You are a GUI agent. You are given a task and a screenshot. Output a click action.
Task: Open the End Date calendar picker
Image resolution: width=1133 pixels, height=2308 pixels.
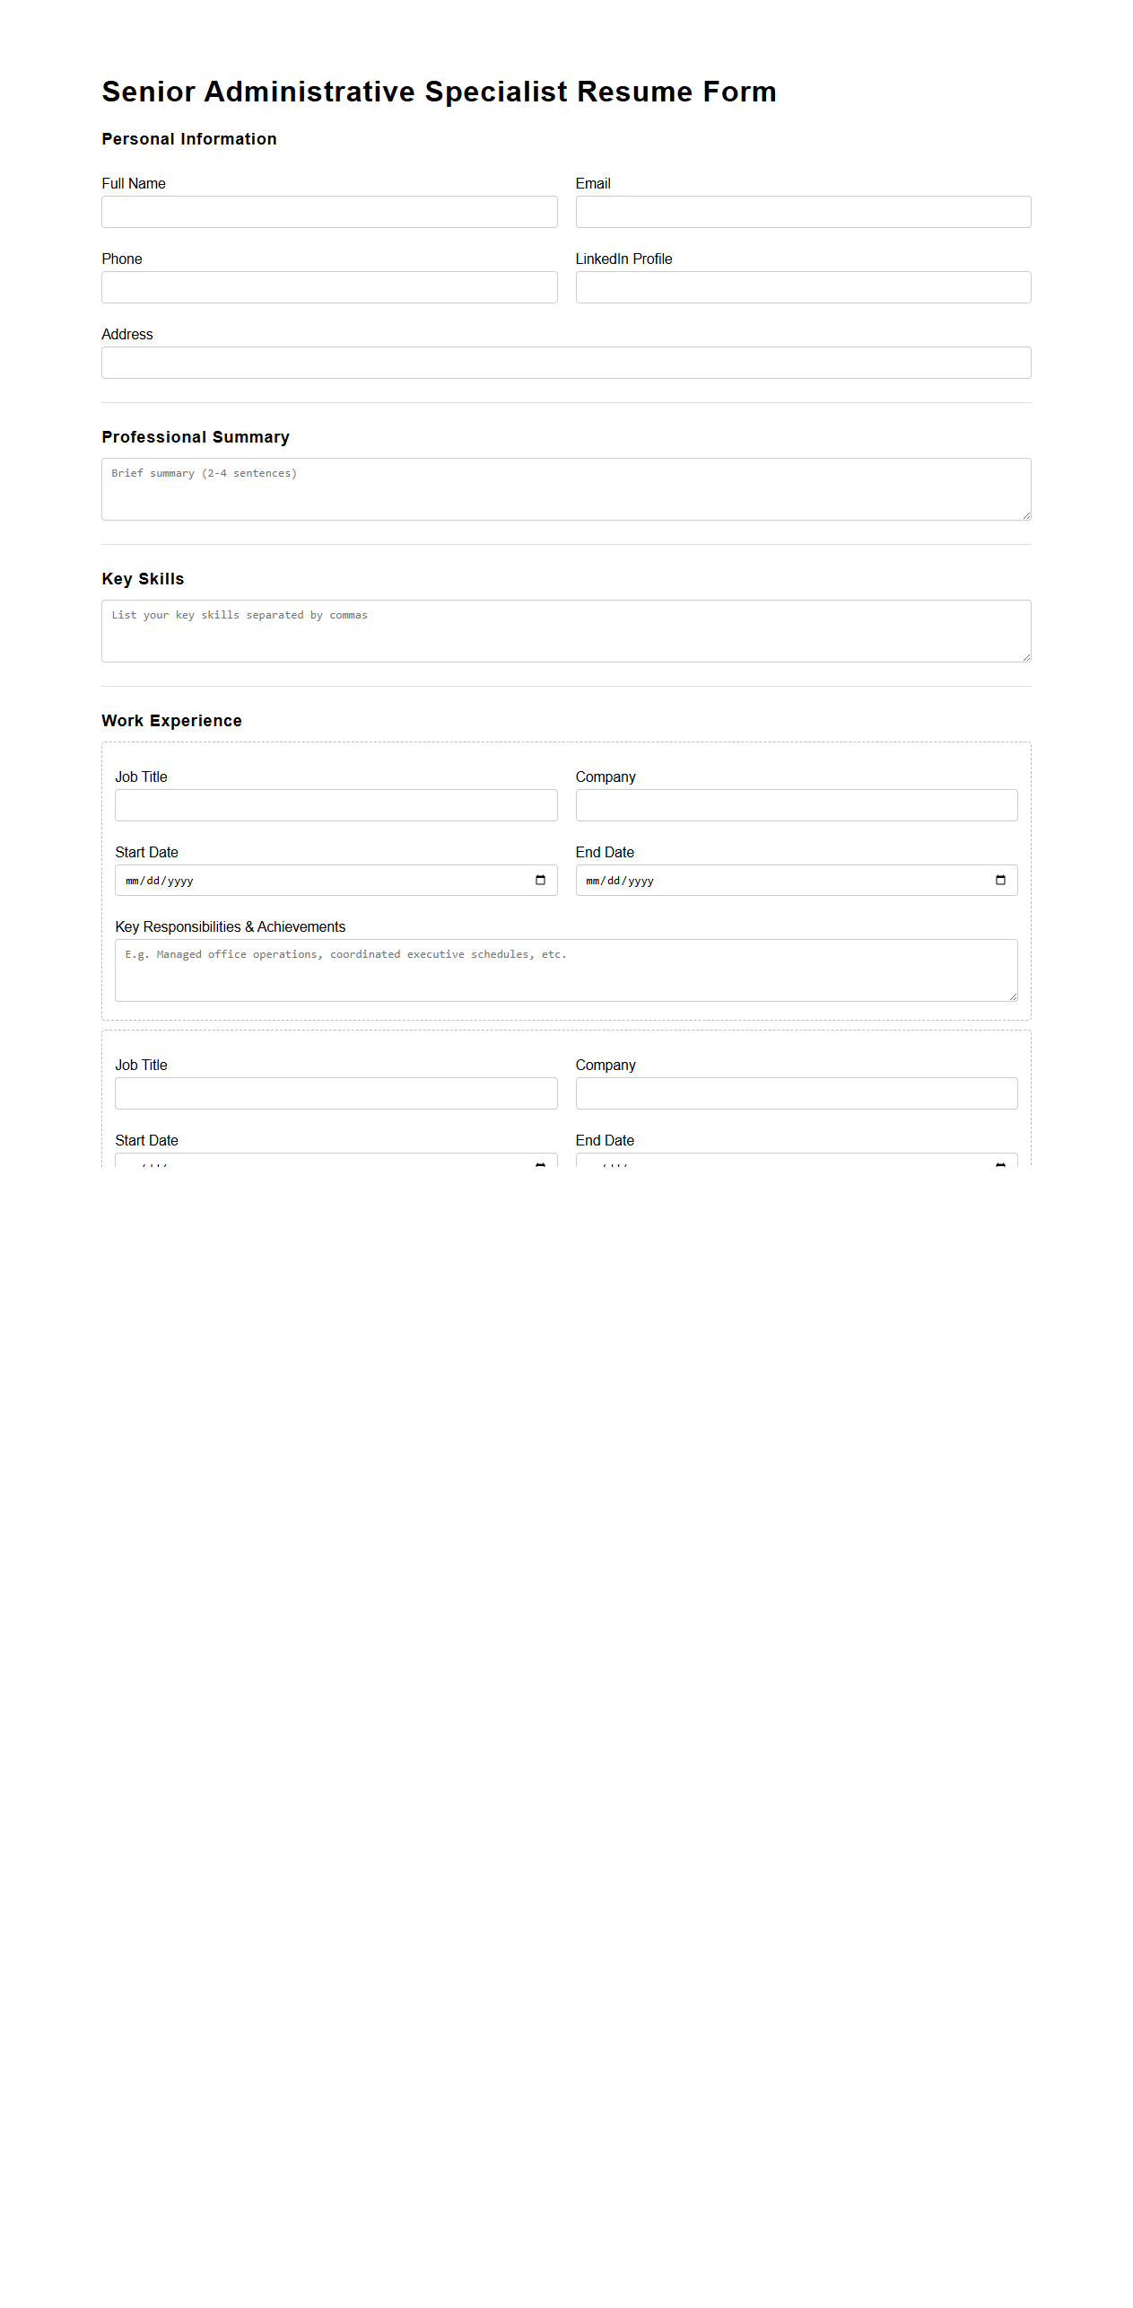1000,880
